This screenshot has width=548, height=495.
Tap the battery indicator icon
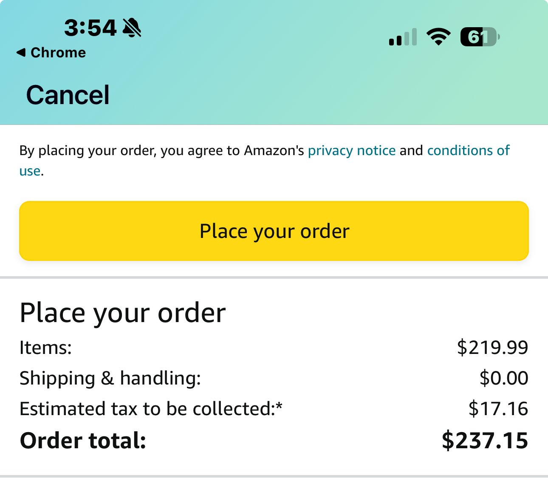click(x=480, y=37)
